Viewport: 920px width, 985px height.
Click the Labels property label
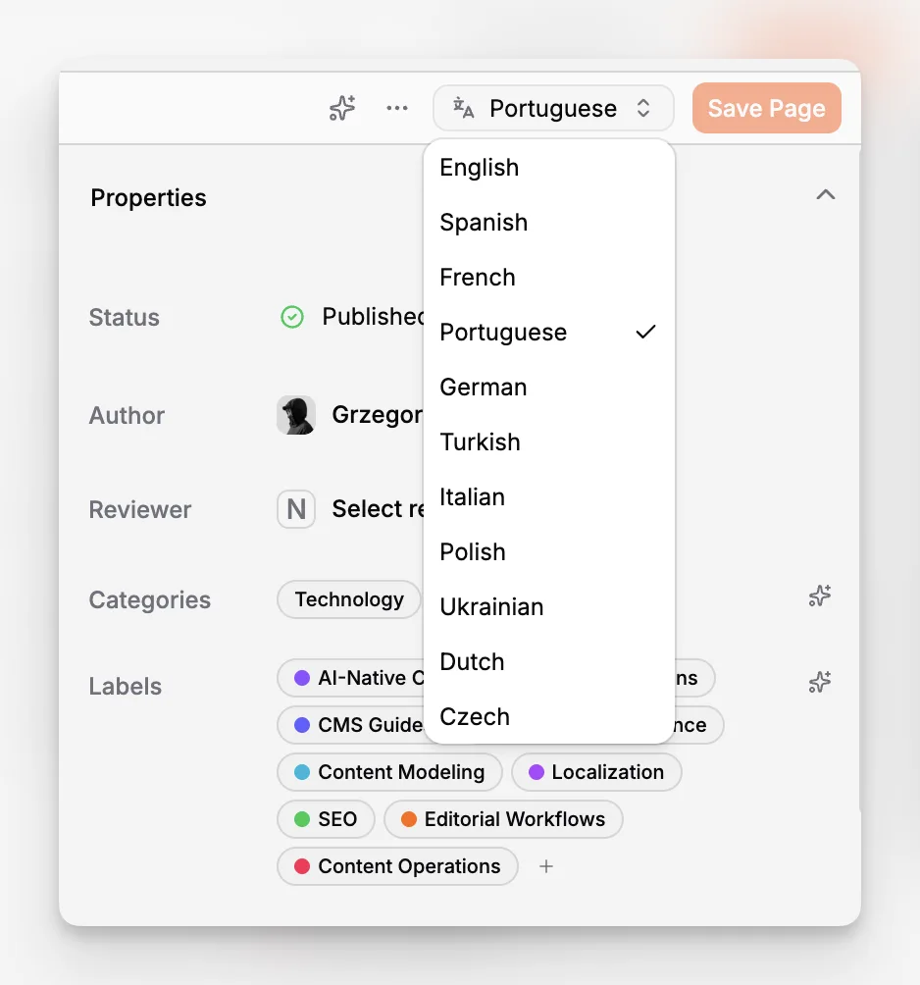[126, 686]
